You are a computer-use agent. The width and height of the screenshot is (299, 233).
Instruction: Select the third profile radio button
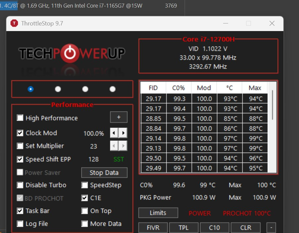[x=85, y=89]
